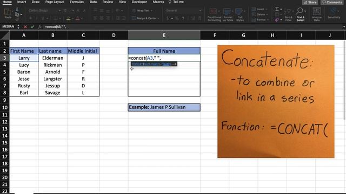The height and width of the screenshot is (194, 346).
Task: Click the Example: James P Sullivan cell
Action: click(164, 107)
